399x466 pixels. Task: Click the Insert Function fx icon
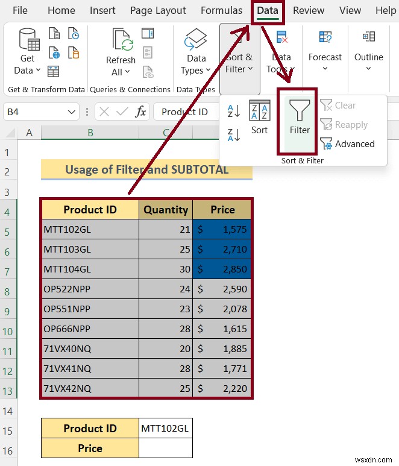click(x=140, y=112)
